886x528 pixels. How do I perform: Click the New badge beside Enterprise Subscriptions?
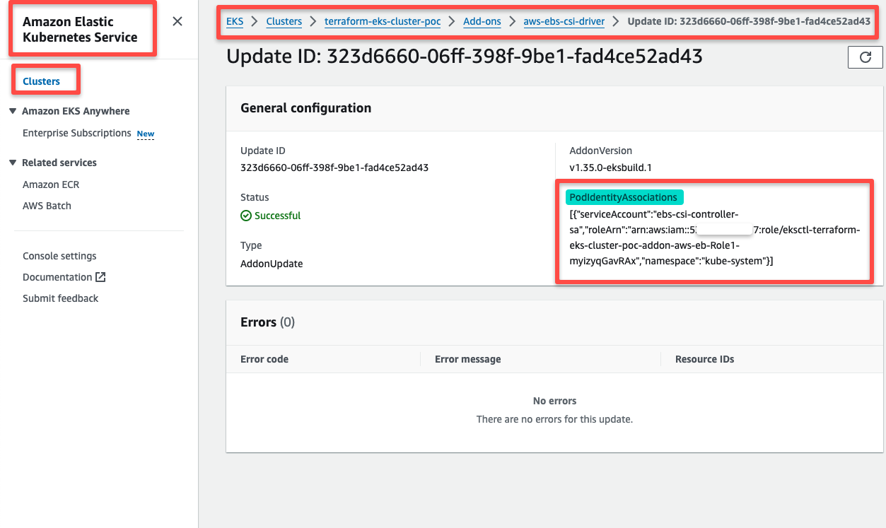[145, 134]
